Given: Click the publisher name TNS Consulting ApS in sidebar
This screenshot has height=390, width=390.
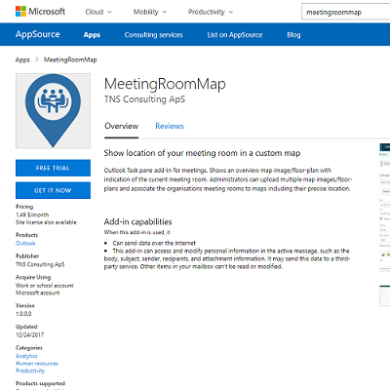Looking at the screenshot, I should point(40,264).
